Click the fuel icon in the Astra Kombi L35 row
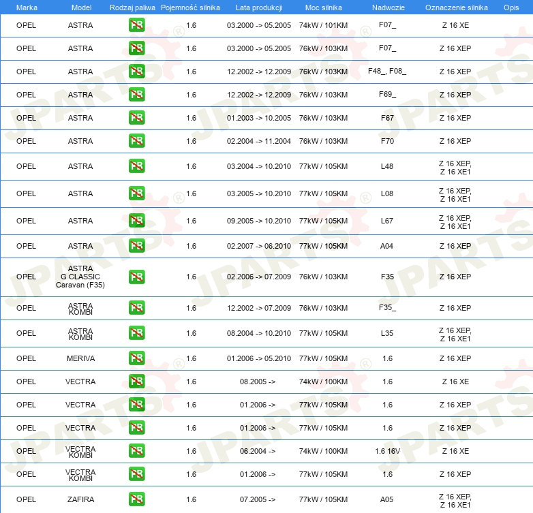Image resolution: width=533 pixels, height=513 pixels. [x=136, y=333]
